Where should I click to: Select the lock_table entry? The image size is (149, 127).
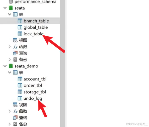click(34, 34)
